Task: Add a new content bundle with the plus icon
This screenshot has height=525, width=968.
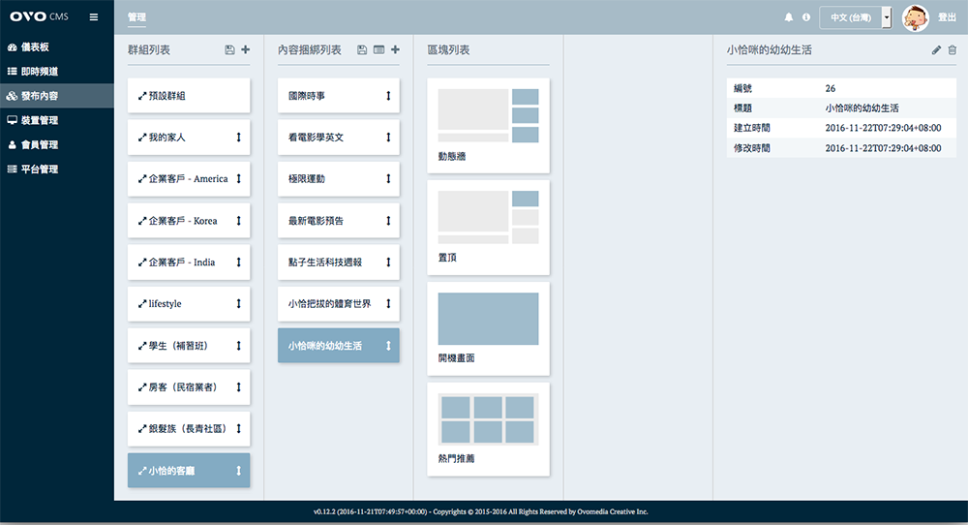Action: click(395, 49)
